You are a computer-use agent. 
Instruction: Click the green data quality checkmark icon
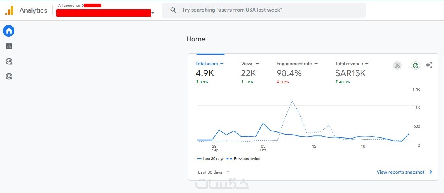(x=416, y=66)
